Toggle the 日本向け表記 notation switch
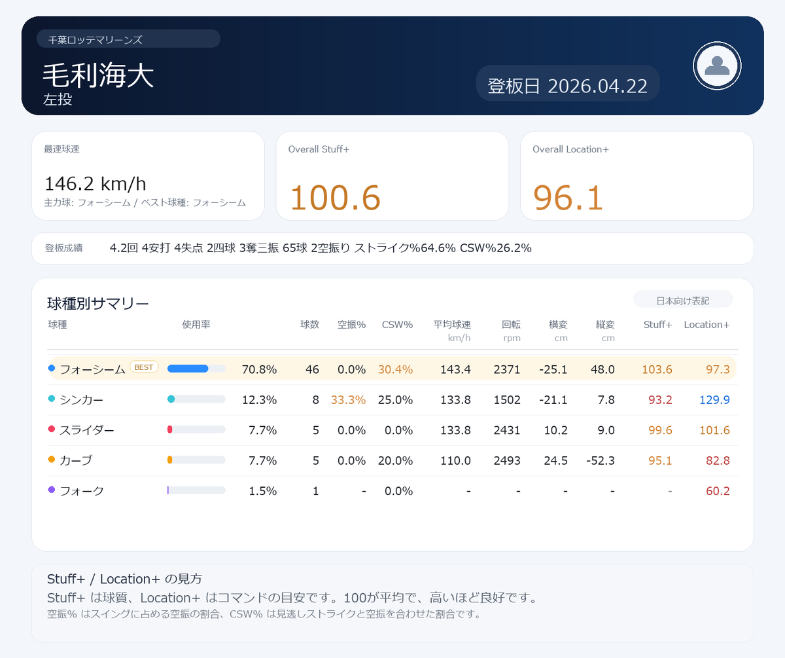785x658 pixels. pos(683,301)
